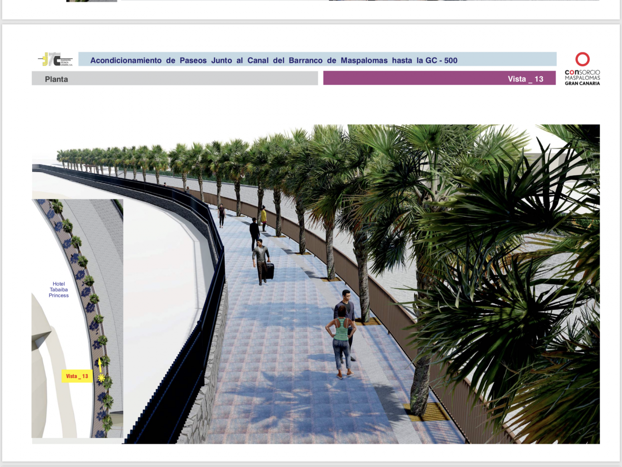Click the blue project title banner
Image resolution: width=622 pixels, height=467 pixels.
[x=317, y=60]
